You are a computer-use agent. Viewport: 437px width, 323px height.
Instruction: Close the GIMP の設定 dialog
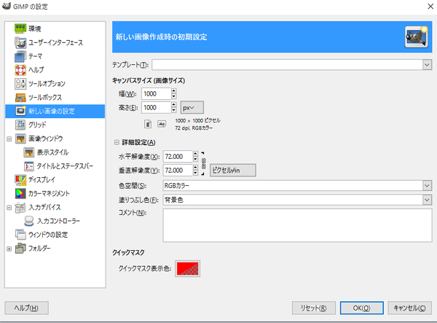[x=430, y=6]
